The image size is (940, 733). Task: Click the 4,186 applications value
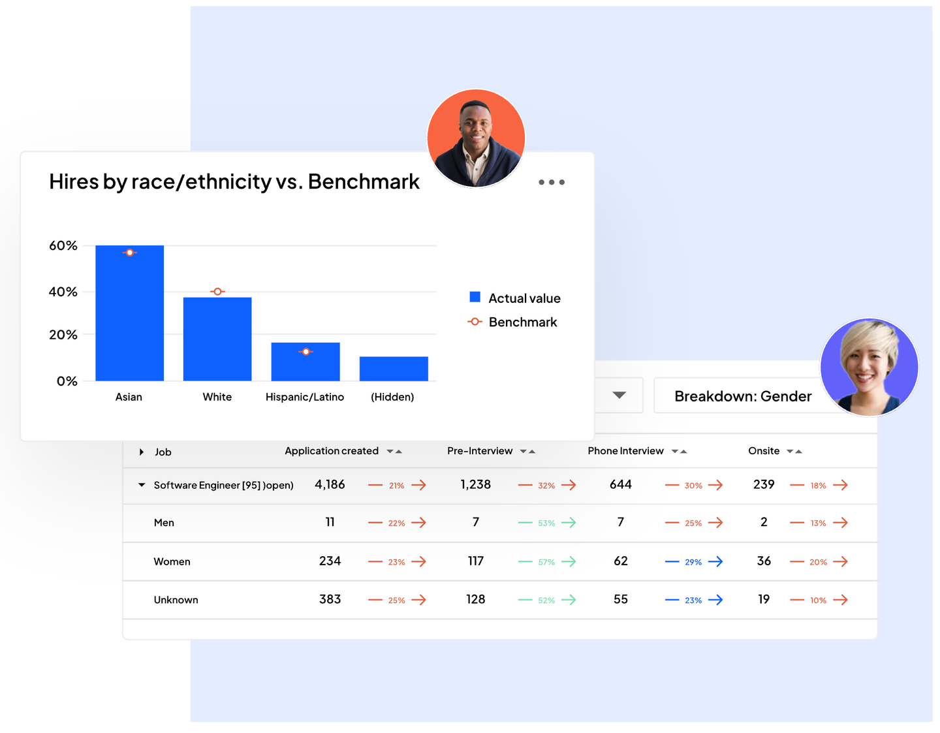pyautogui.click(x=330, y=484)
